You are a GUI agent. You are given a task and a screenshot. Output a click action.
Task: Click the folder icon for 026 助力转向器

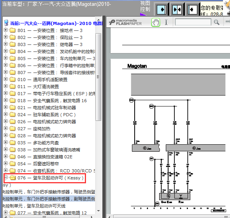pyautogui.click(x=12, y=122)
